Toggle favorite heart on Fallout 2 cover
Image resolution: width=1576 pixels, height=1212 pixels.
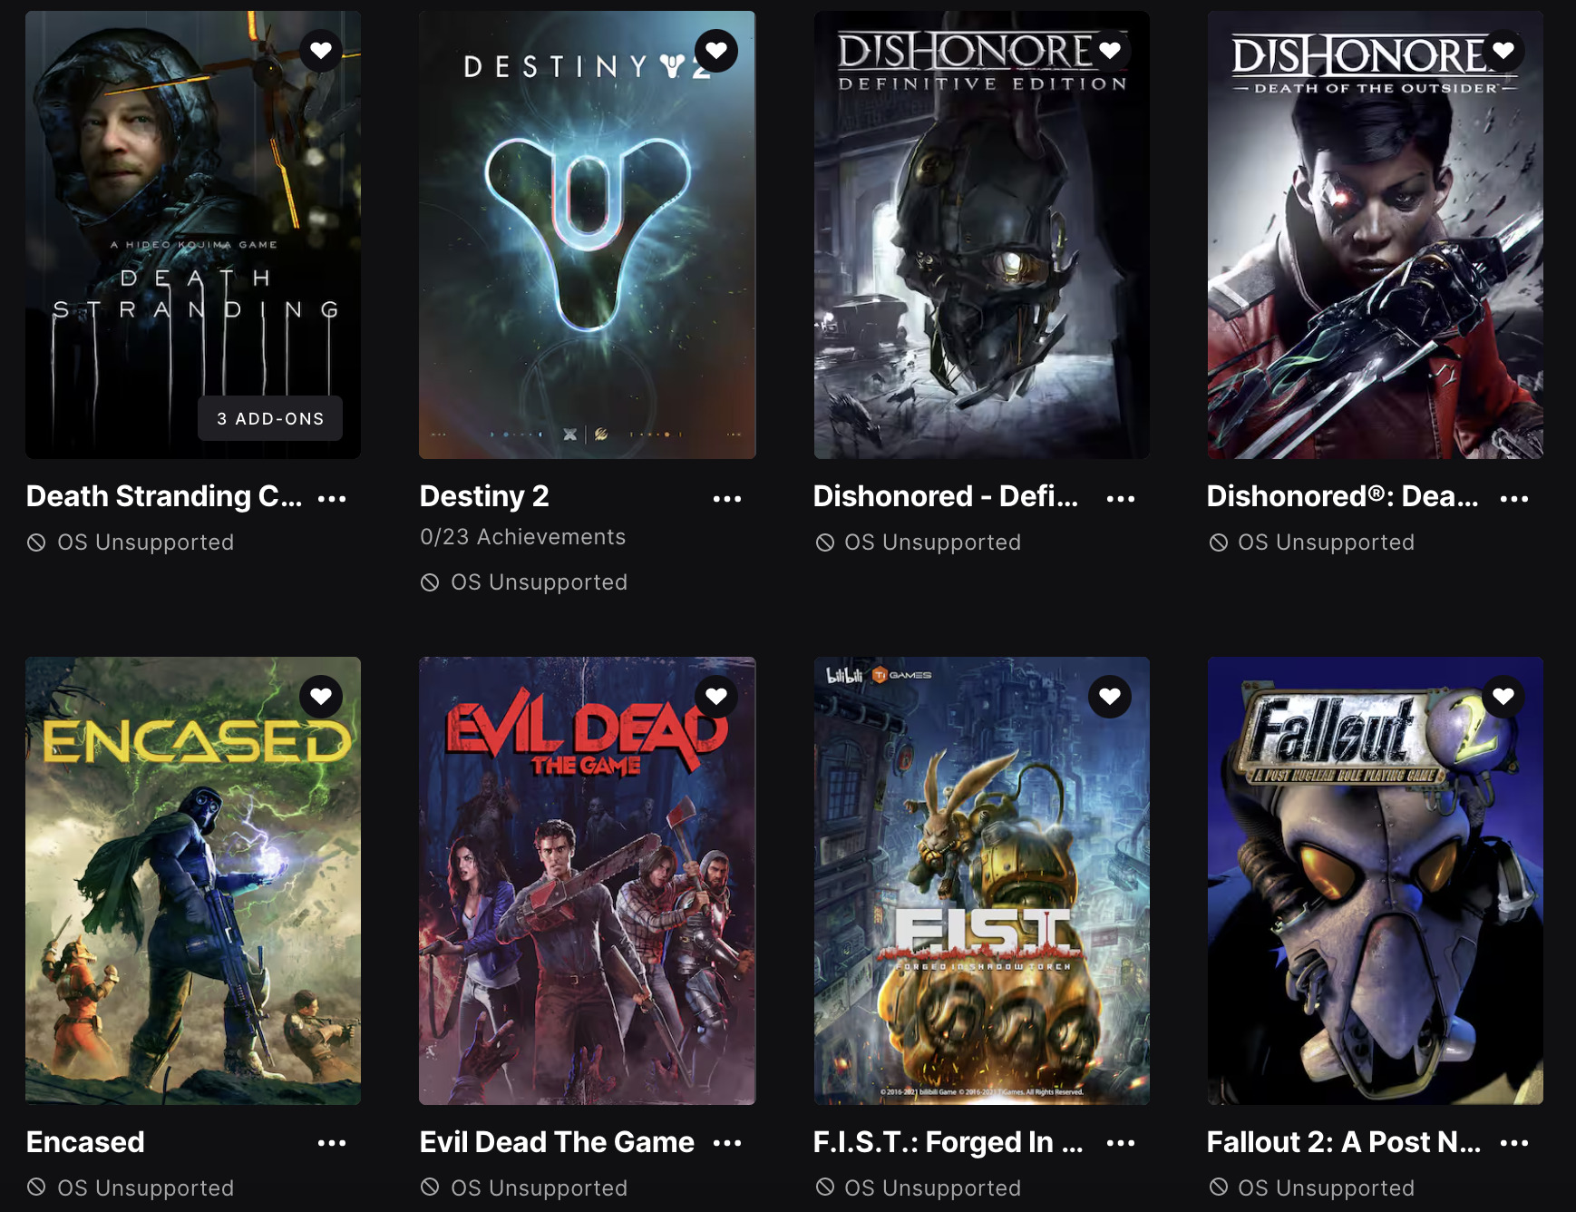click(x=1503, y=697)
